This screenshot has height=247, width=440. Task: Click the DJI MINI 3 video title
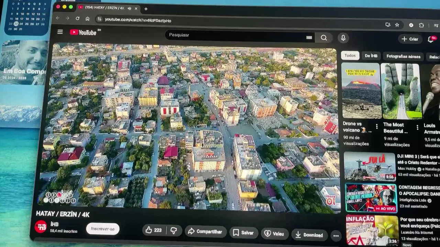419,160
